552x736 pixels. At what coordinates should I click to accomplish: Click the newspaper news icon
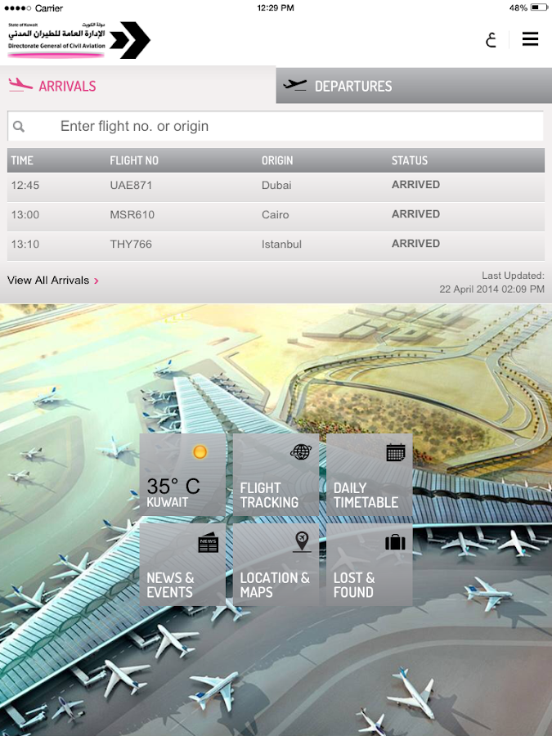click(x=208, y=543)
